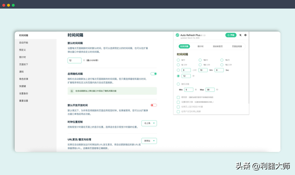
Task: Check the 硬刷新 checkbox
Action: click(178, 98)
